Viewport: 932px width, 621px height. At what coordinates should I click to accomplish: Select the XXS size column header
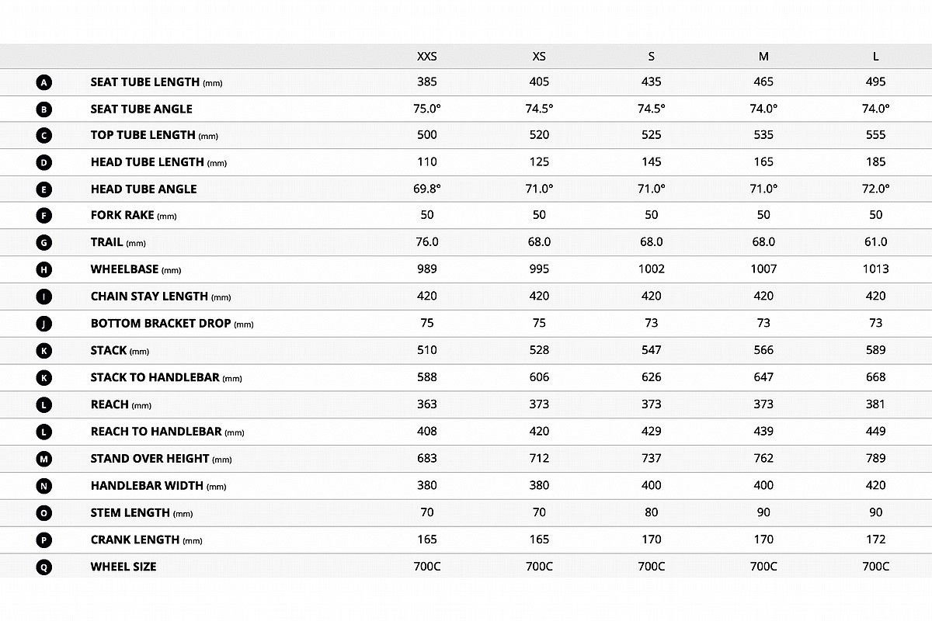pos(427,57)
